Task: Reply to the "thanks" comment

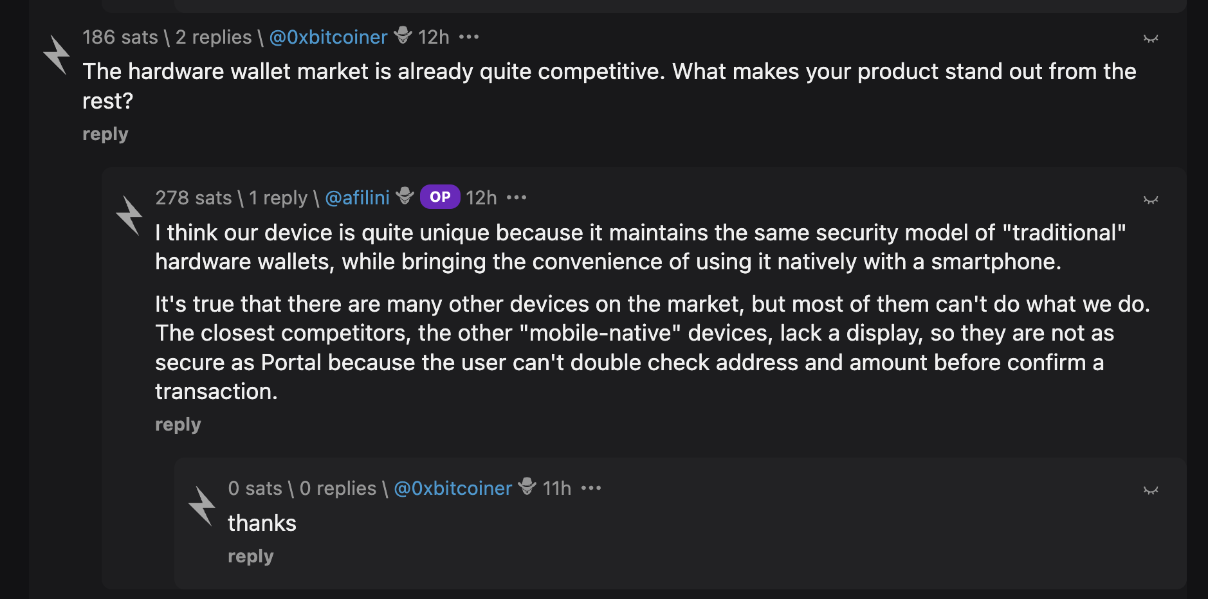Action: click(251, 557)
